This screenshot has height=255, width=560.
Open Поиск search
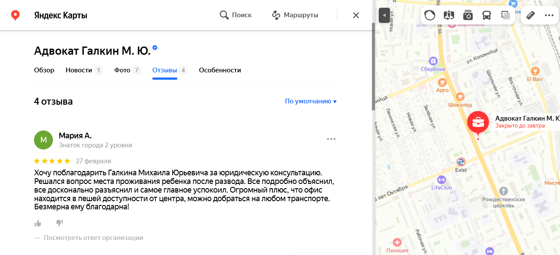(236, 16)
